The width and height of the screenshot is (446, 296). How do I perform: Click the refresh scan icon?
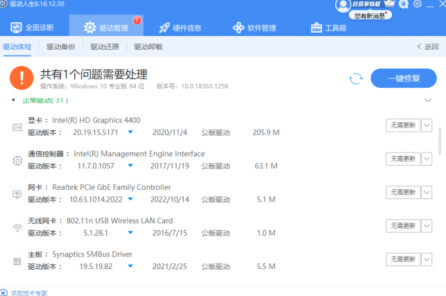click(x=356, y=79)
